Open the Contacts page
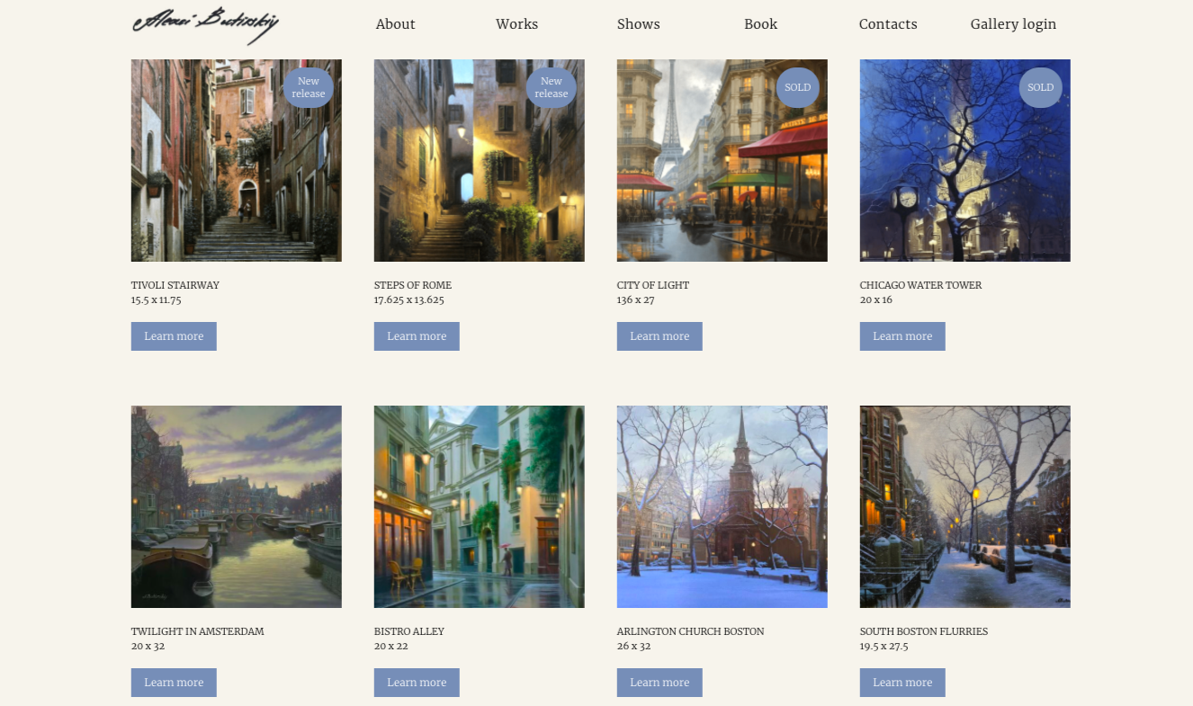 click(888, 24)
